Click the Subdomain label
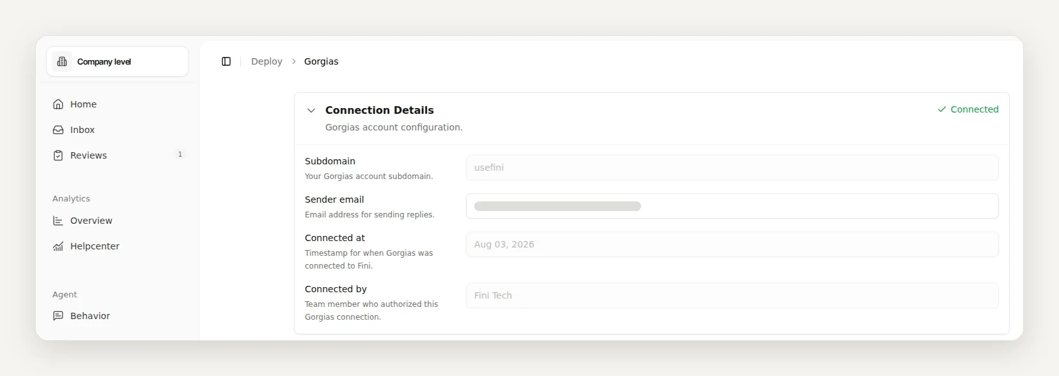Screen dimensions: 1059x376 (x=330, y=161)
